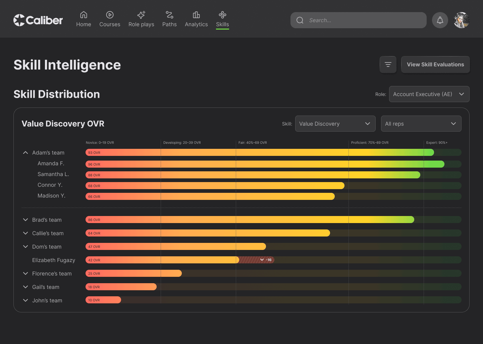Click the Paths route icon

click(169, 15)
